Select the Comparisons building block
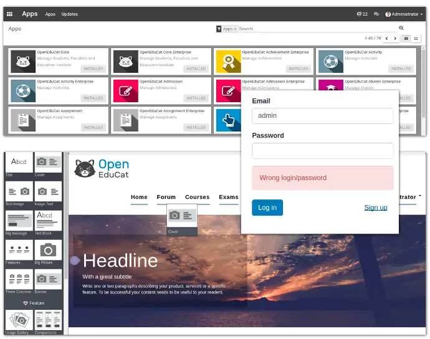Screen dimensions: 430x339 (x=48, y=322)
